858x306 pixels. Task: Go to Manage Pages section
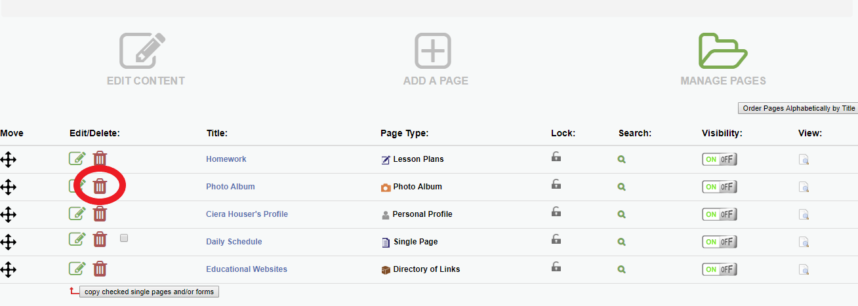[x=723, y=59]
